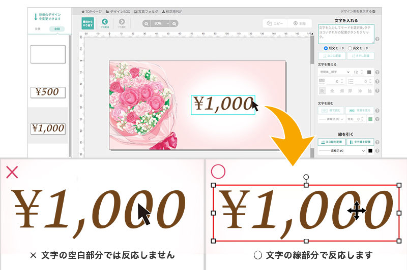
Task: Click the zoom in magnifier icon
Action: click(x=175, y=23)
